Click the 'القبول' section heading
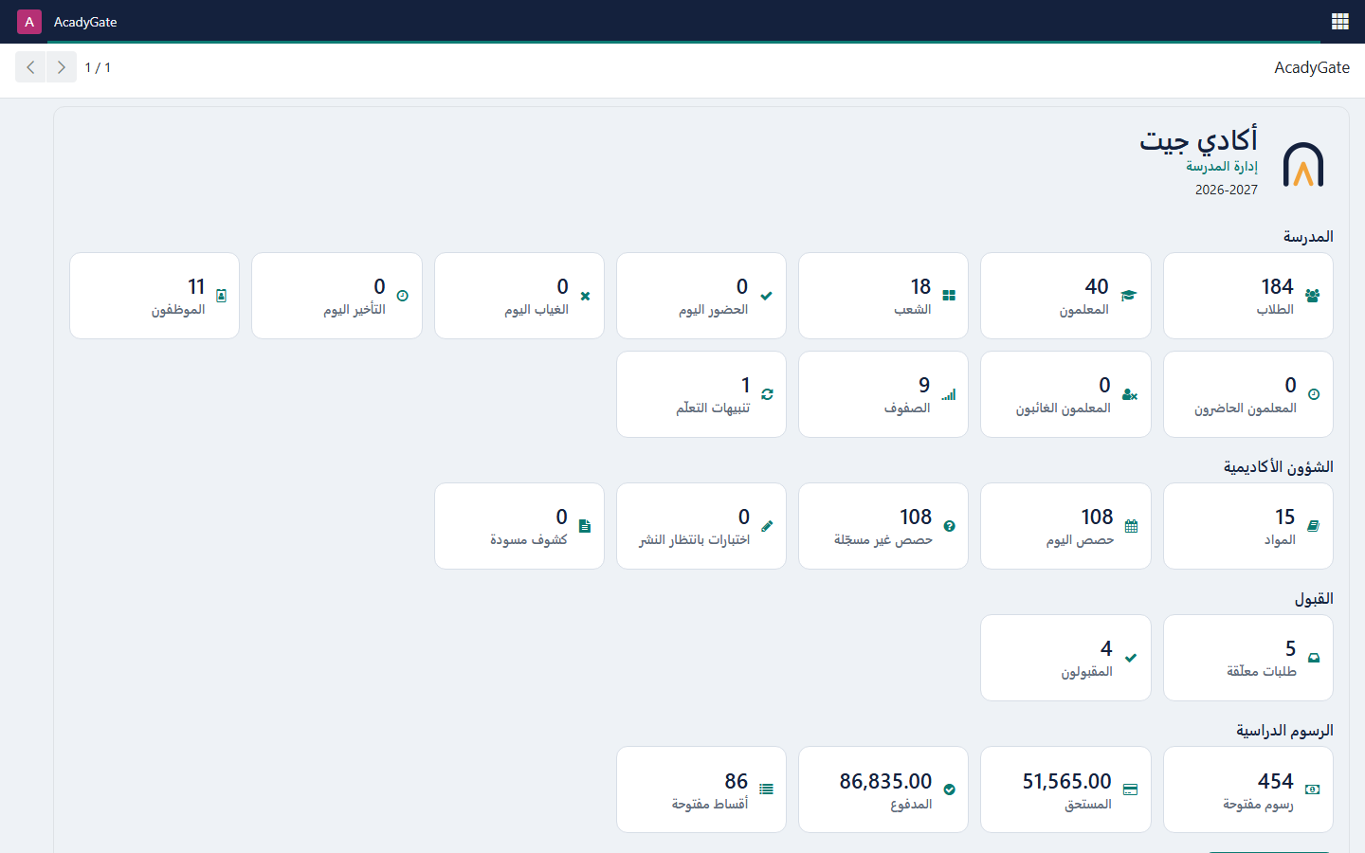The image size is (1365, 853). pos(1314,598)
